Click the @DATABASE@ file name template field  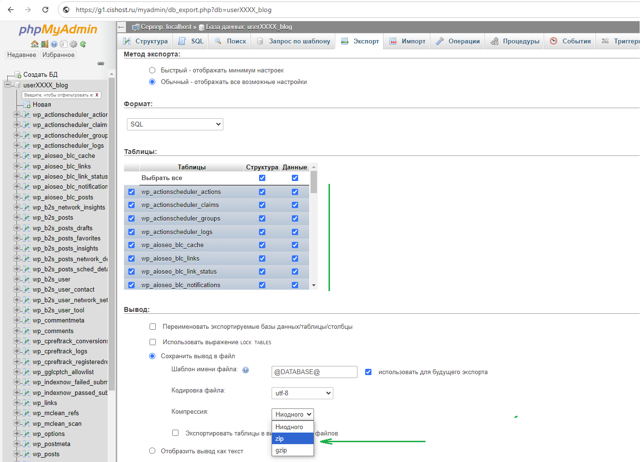point(314,372)
